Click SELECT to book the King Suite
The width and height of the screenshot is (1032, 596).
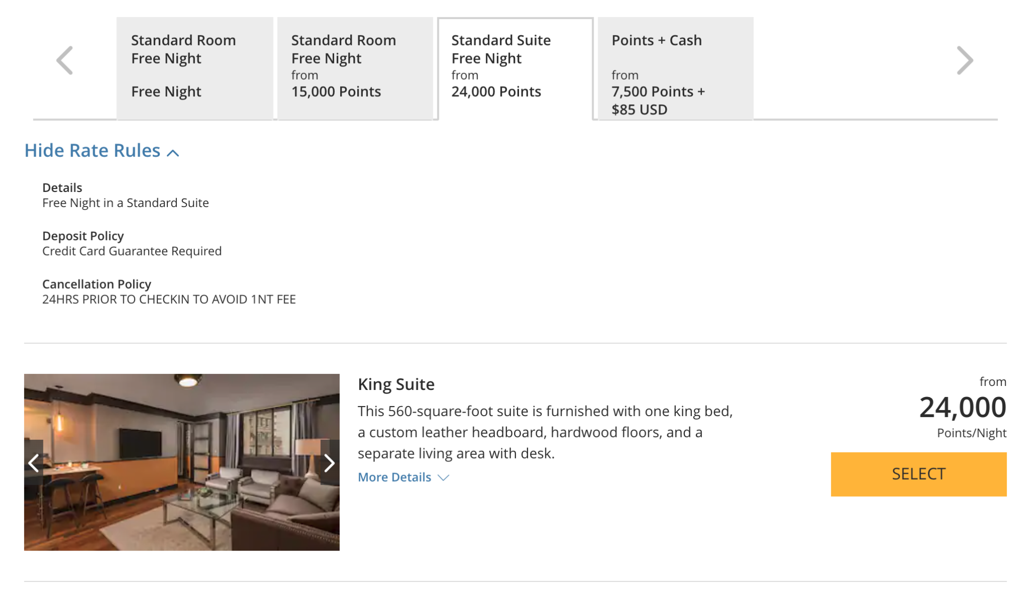pos(918,474)
